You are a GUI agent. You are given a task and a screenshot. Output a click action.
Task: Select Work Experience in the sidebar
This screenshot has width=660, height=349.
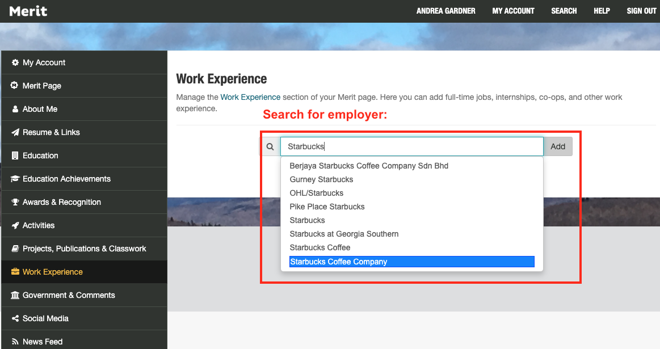point(84,272)
